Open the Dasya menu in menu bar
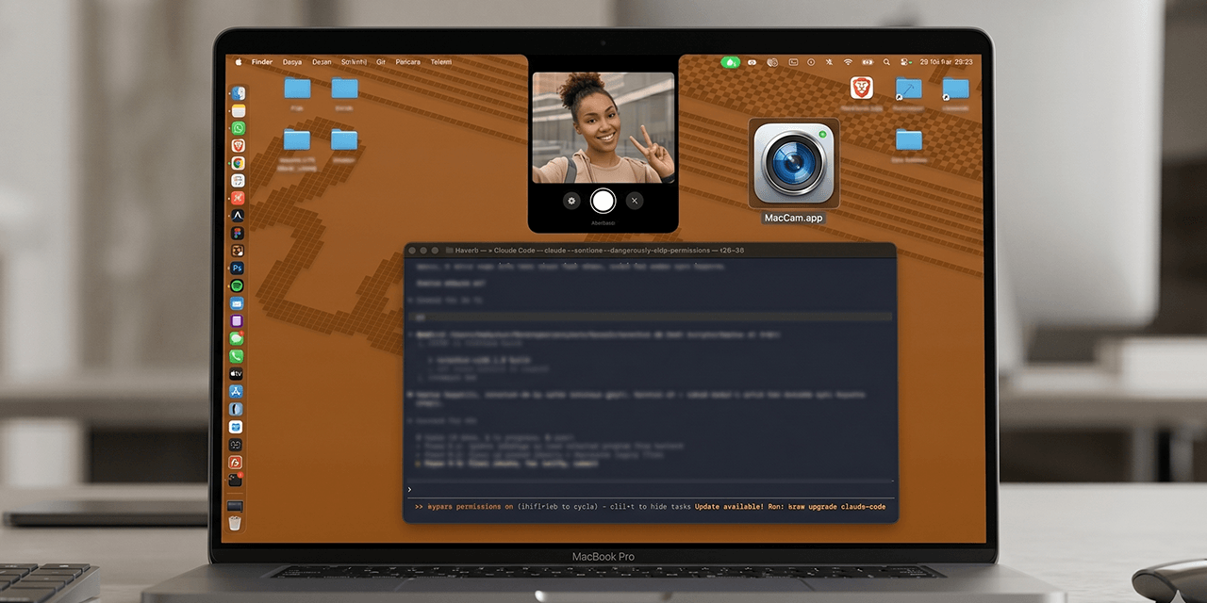The image size is (1207, 603). pyautogui.click(x=292, y=62)
